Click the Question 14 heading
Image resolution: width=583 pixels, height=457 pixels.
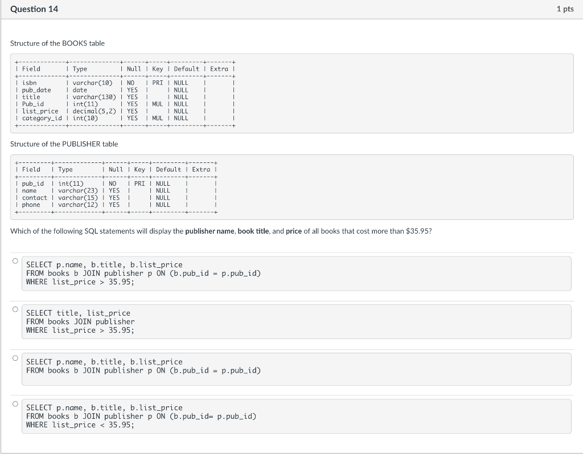pyautogui.click(x=34, y=9)
